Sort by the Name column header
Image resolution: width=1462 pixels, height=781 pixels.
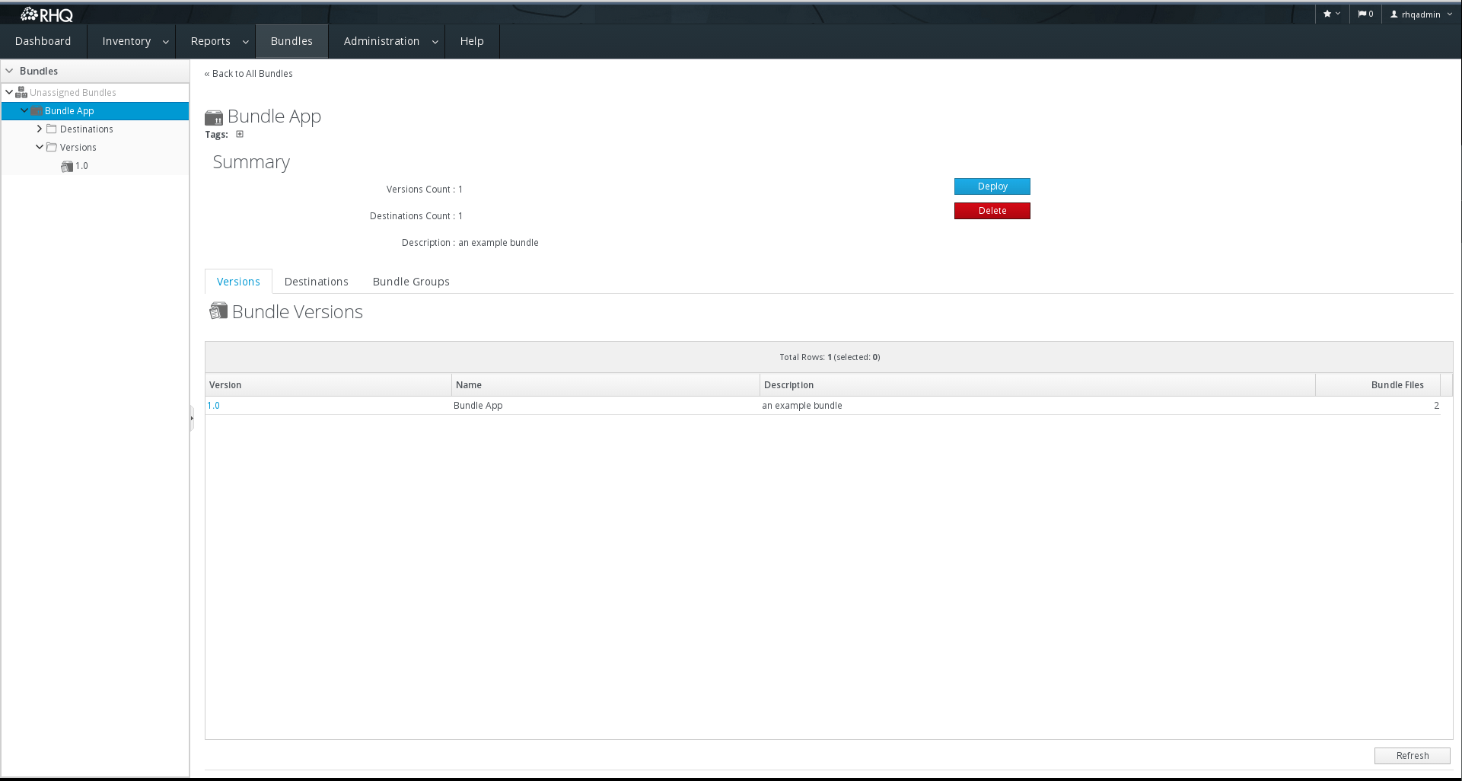(x=606, y=385)
